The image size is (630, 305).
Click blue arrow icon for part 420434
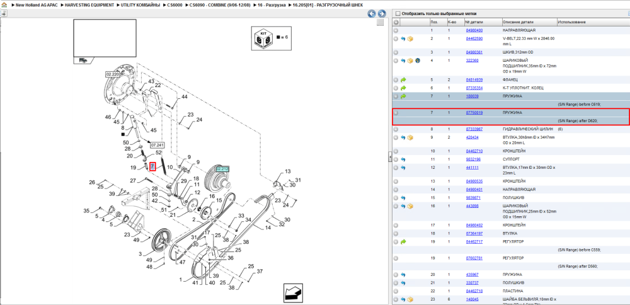click(403, 137)
